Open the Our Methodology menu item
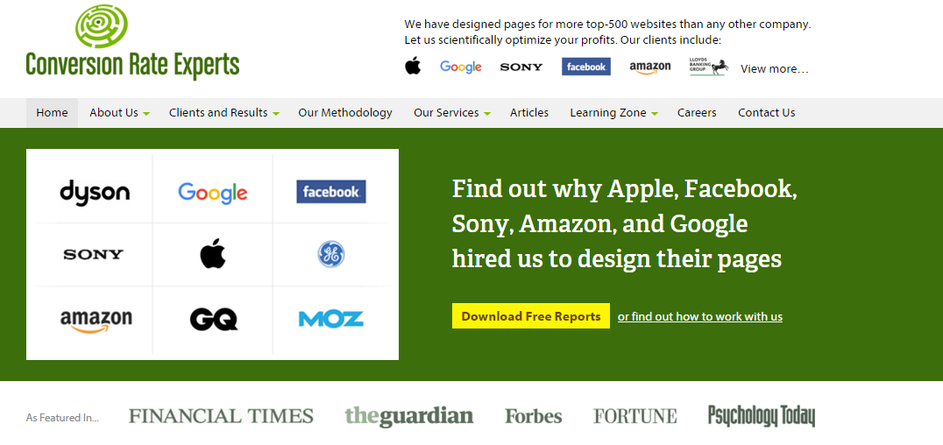Image resolution: width=943 pixels, height=445 pixels. [x=345, y=112]
